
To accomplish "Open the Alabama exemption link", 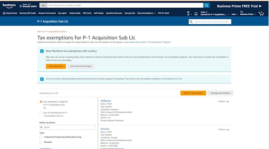I will pos(106,101).
